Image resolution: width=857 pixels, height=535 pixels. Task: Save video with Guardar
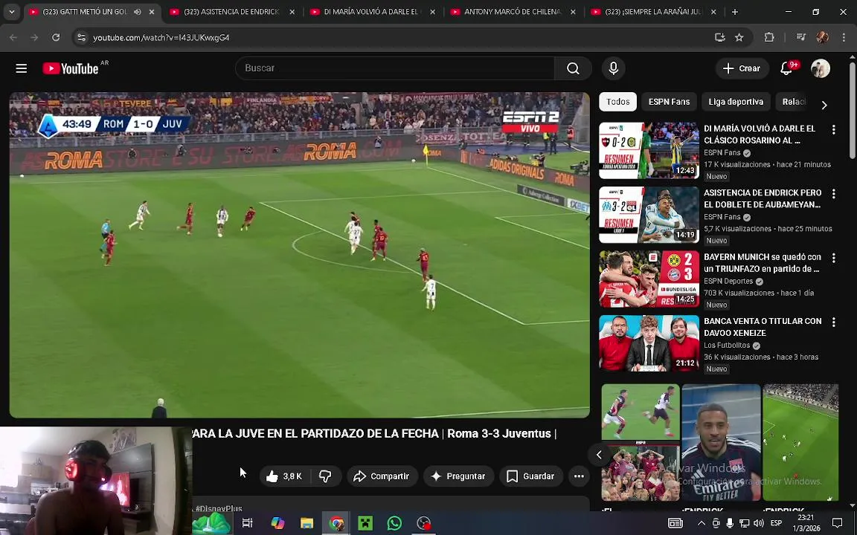tap(530, 476)
